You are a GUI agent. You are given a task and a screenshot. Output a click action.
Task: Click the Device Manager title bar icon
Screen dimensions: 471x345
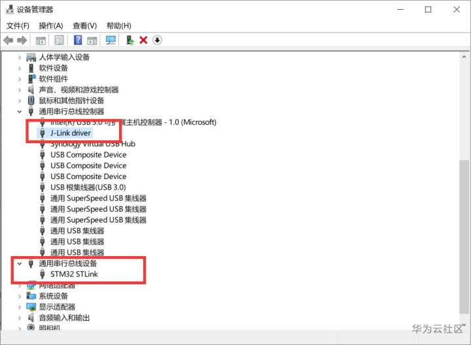[x=10, y=9]
